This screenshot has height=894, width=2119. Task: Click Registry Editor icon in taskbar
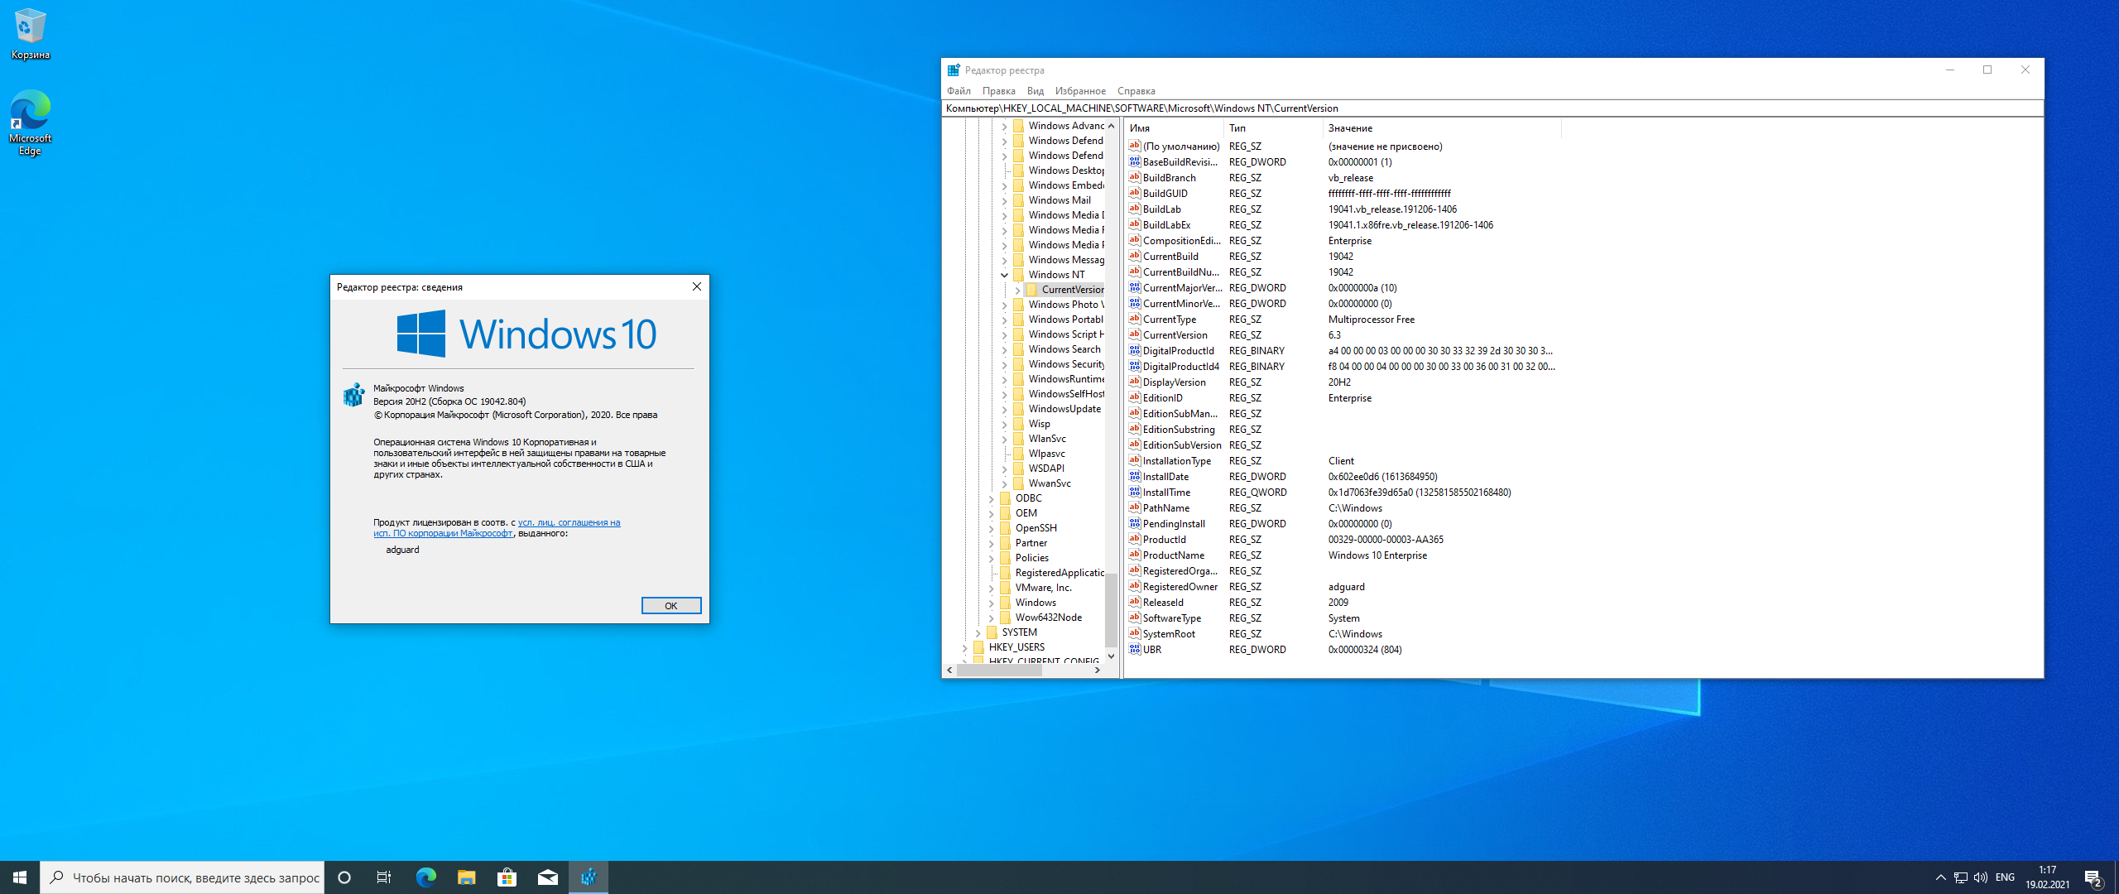(589, 877)
